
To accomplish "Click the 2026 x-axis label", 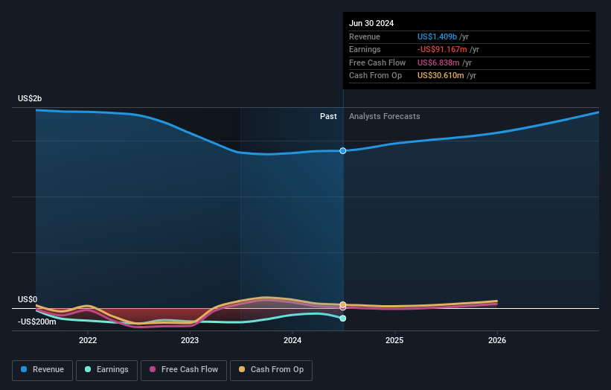I will click(x=497, y=341).
